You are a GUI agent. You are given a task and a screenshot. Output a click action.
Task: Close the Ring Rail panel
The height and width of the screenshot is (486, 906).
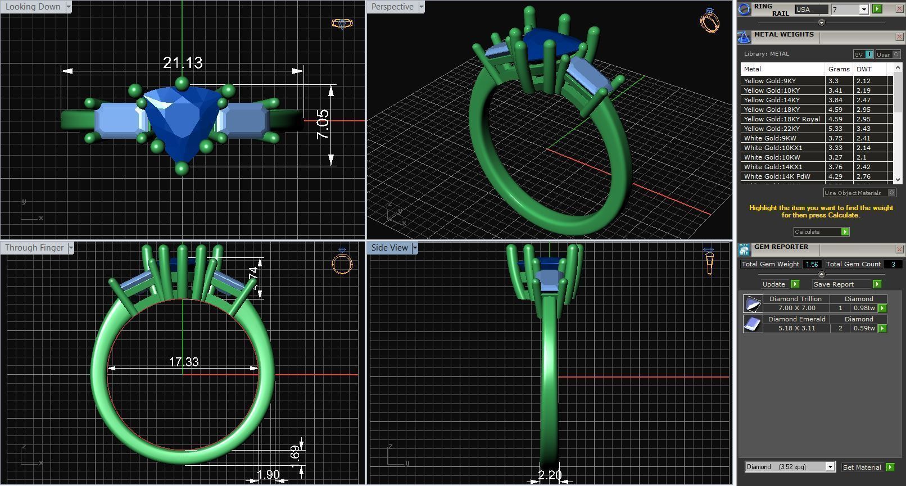click(x=899, y=8)
